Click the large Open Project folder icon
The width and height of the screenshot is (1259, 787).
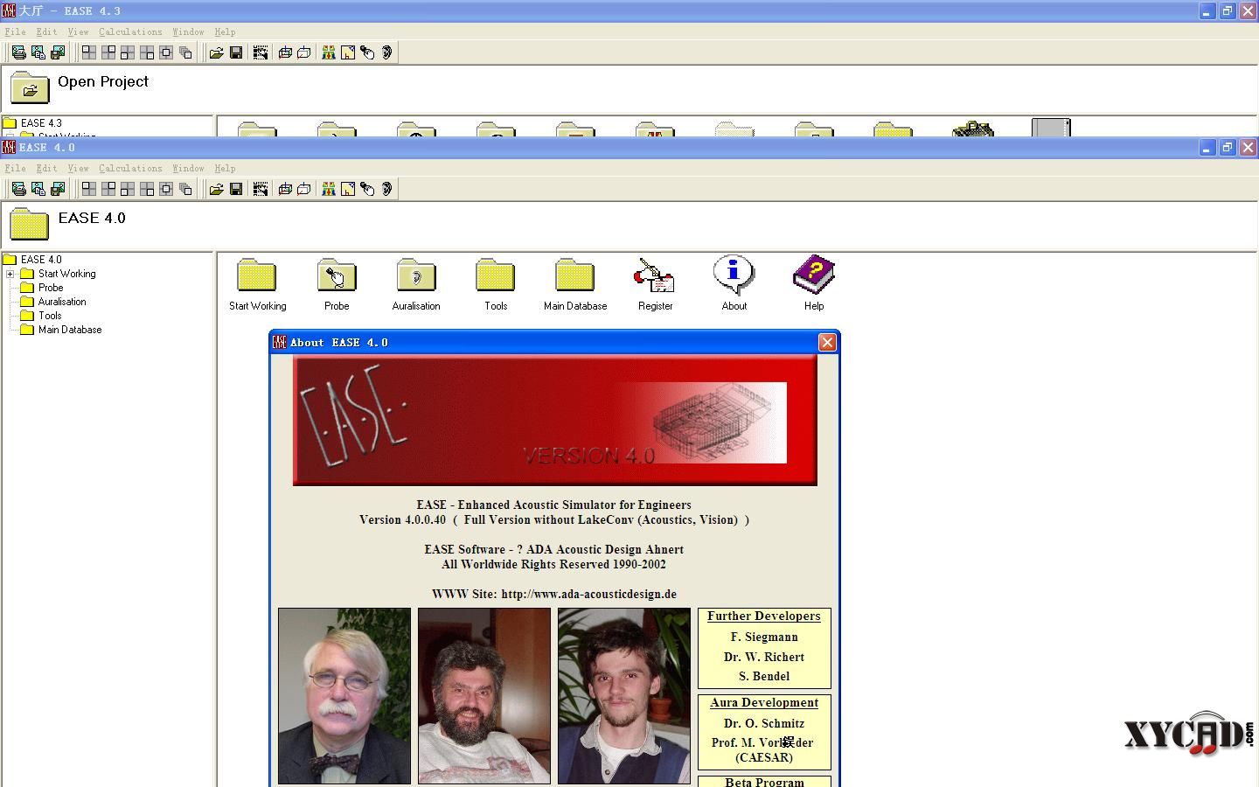pos(30,87)
